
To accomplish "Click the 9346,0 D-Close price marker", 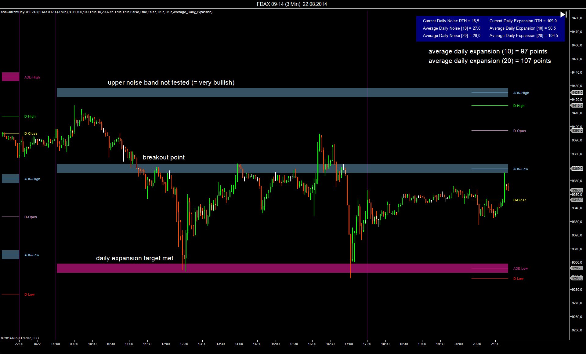I will pyautogui.click(x=577, y=200).
